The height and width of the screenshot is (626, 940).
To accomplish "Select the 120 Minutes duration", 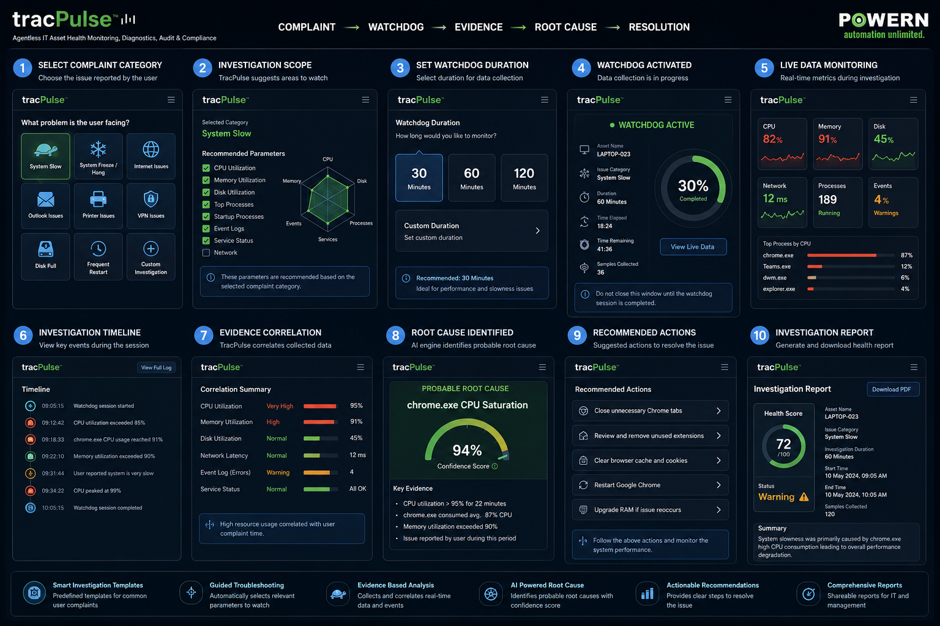I will coord(524,178).
